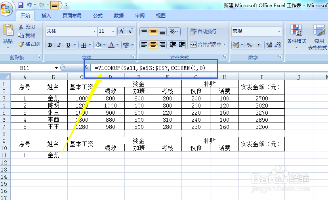This screenshot has height=200, width=328.
Task: Apply red font color
Action: tap(111, 45)
